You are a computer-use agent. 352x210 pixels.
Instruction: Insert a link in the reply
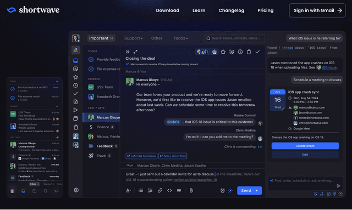(160, 190)
